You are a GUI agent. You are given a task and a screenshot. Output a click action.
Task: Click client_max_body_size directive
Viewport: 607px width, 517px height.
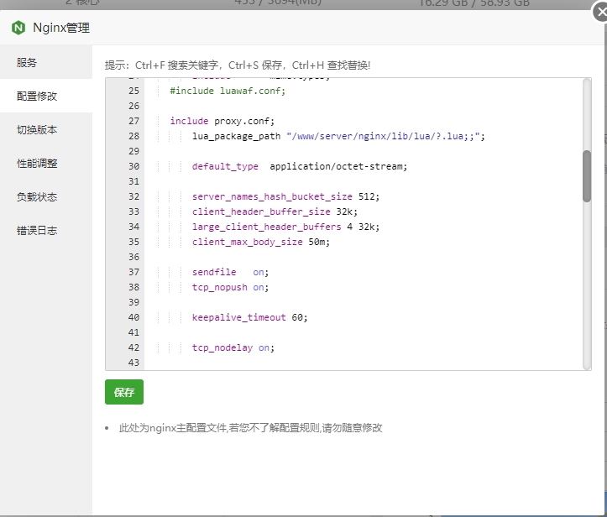point(247,242)
